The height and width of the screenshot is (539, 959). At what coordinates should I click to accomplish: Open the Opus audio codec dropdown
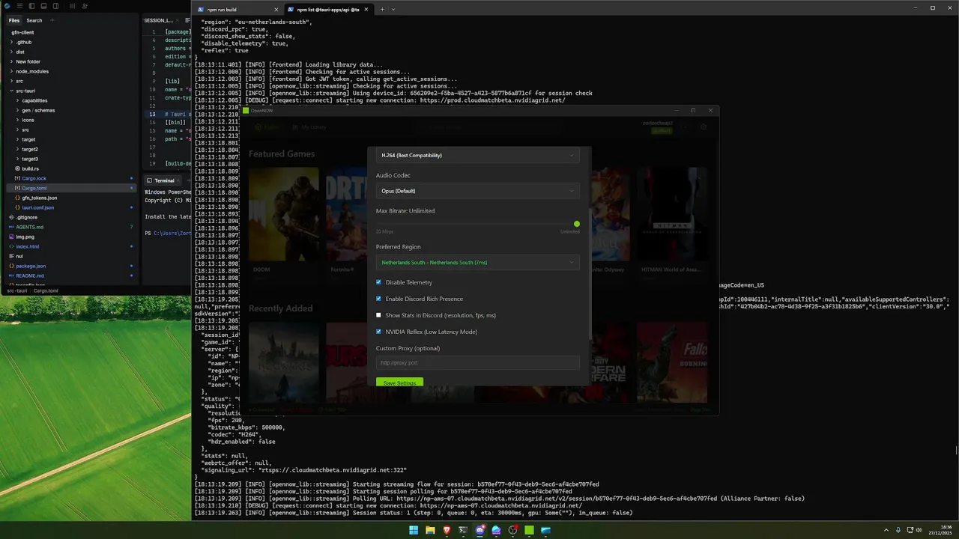click(478, 191)
